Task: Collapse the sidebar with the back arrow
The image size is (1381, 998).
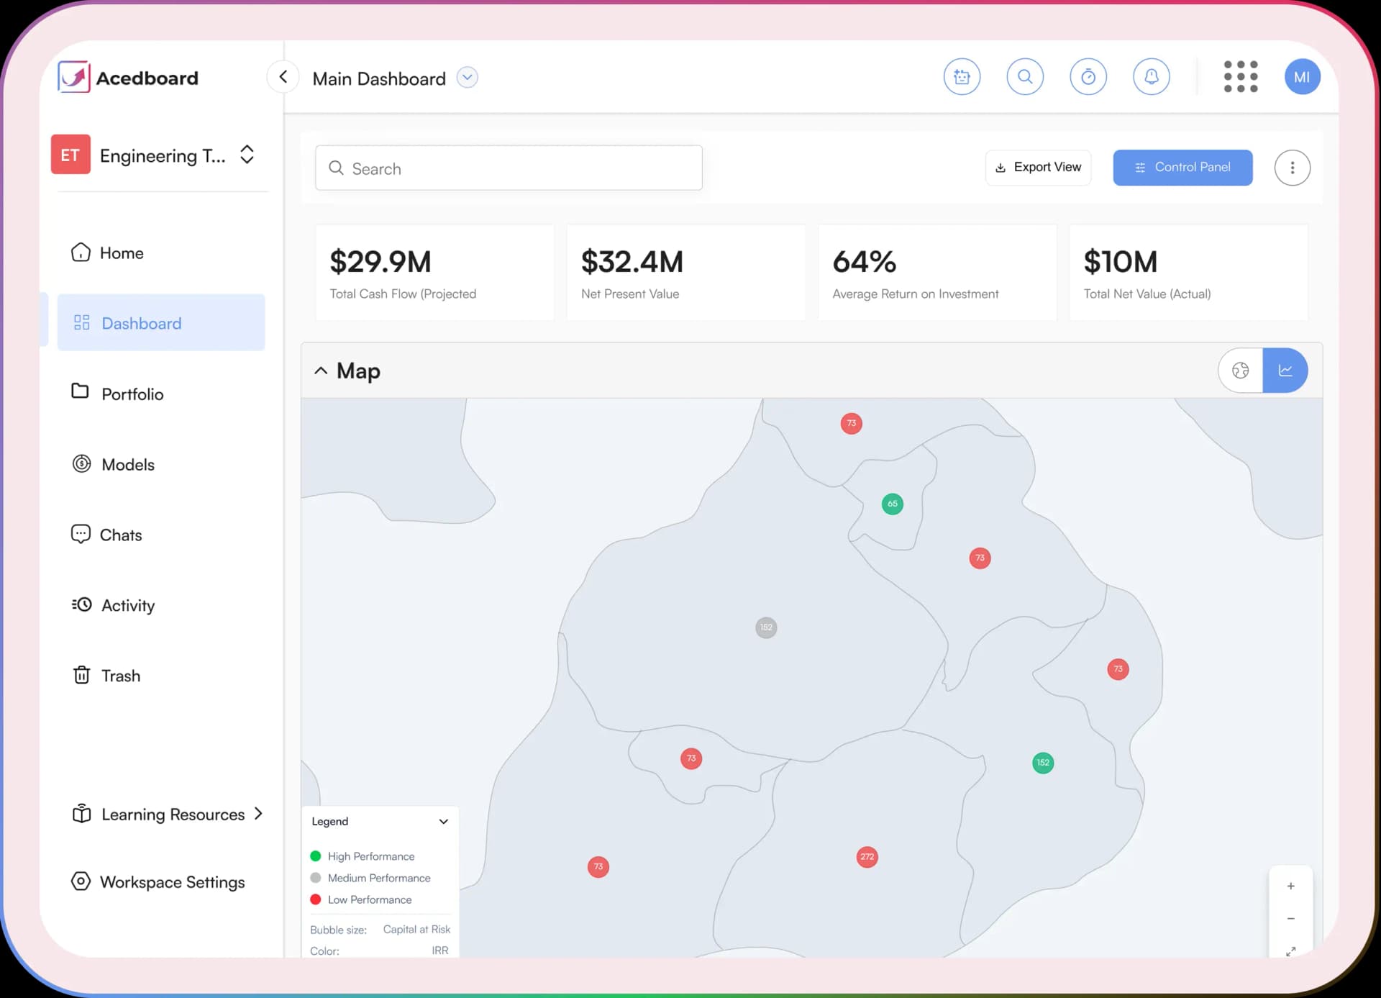Action: point(283,77)
